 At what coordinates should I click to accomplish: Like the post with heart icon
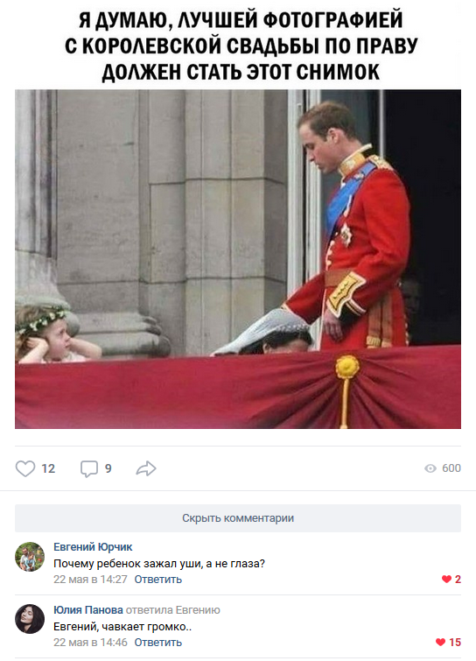[x=25, y=468]
